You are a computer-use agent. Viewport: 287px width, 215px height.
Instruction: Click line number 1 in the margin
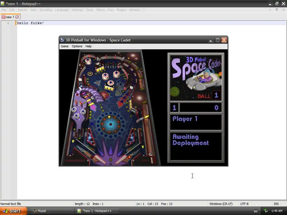click(x=8, y=23)
